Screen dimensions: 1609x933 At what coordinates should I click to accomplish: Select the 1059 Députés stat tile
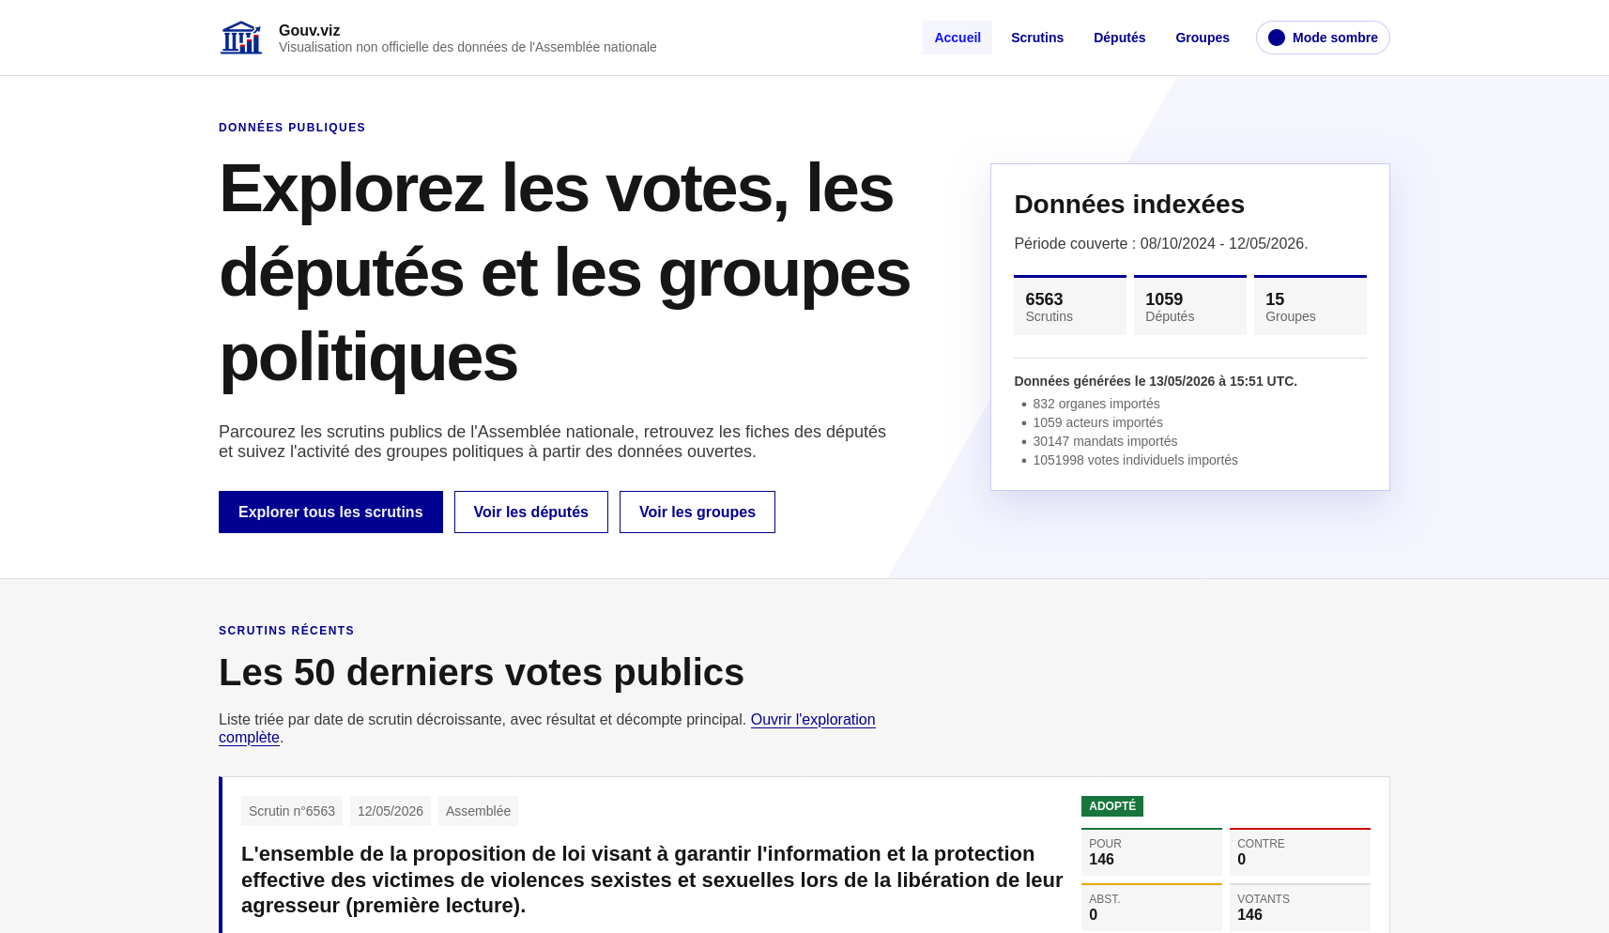point(1190,305)
